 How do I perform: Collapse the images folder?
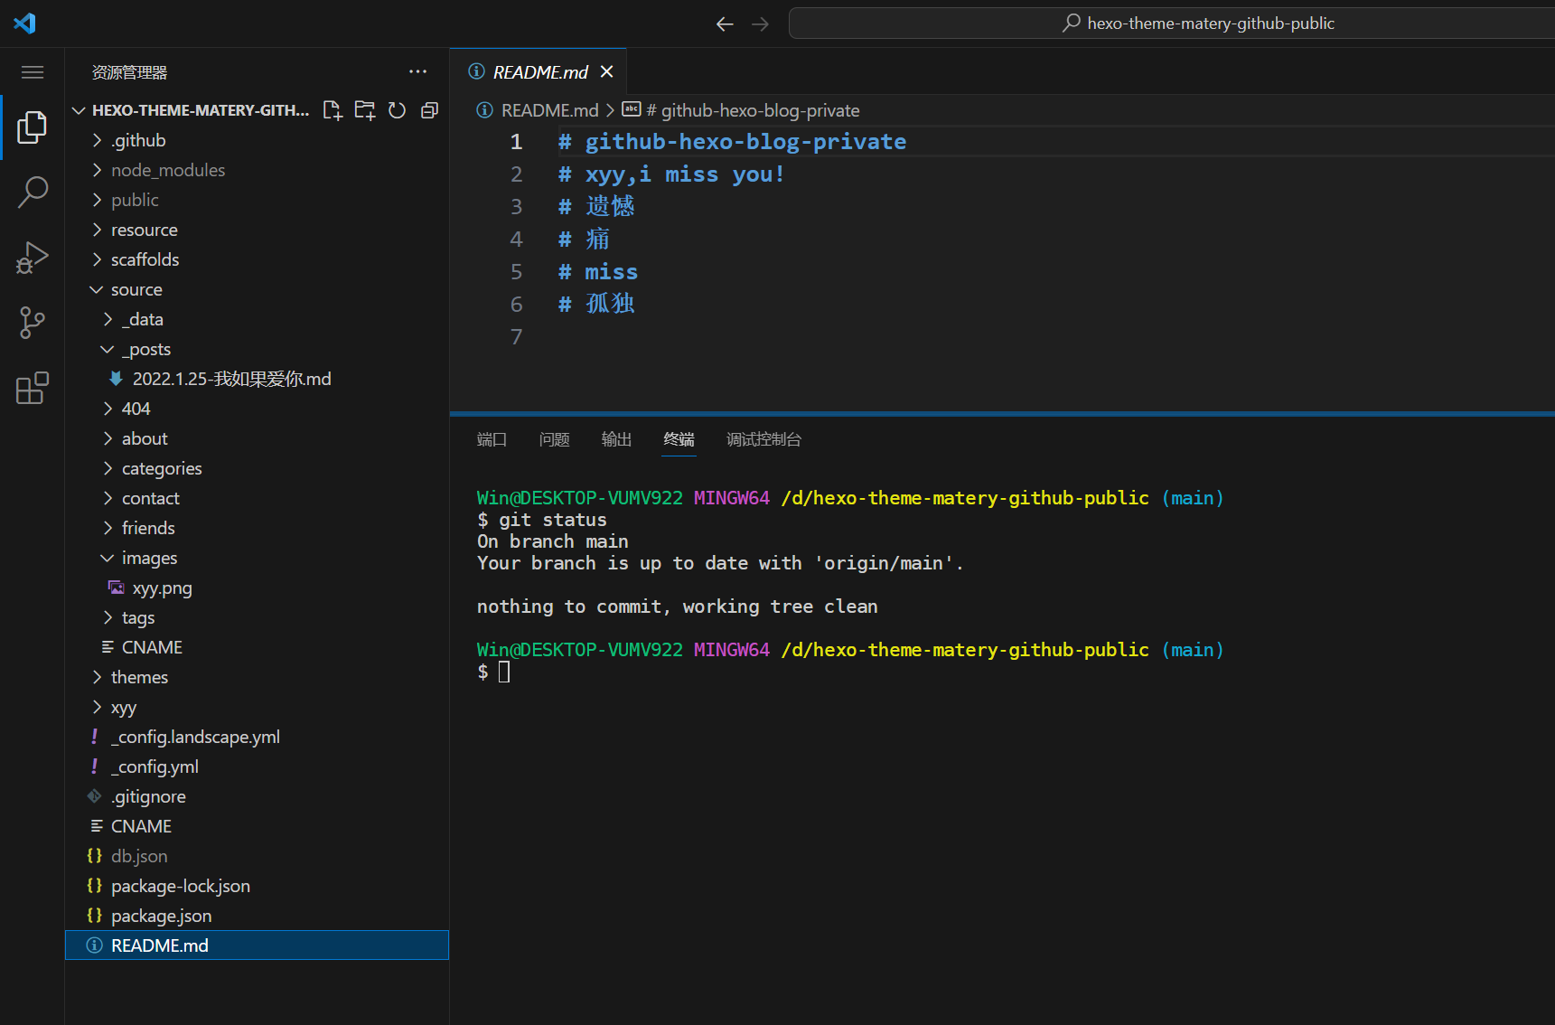point(257,558)
